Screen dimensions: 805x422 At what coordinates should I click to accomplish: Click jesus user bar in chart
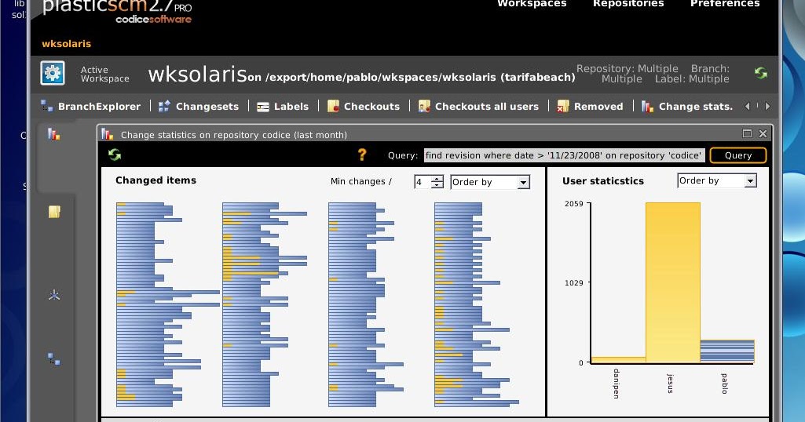(672, 282)
